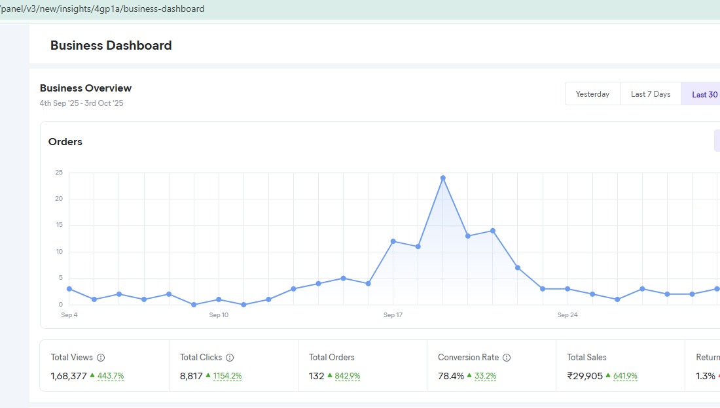
Task: Click the browser address bar URL
Action: click(x=105, y=9)
